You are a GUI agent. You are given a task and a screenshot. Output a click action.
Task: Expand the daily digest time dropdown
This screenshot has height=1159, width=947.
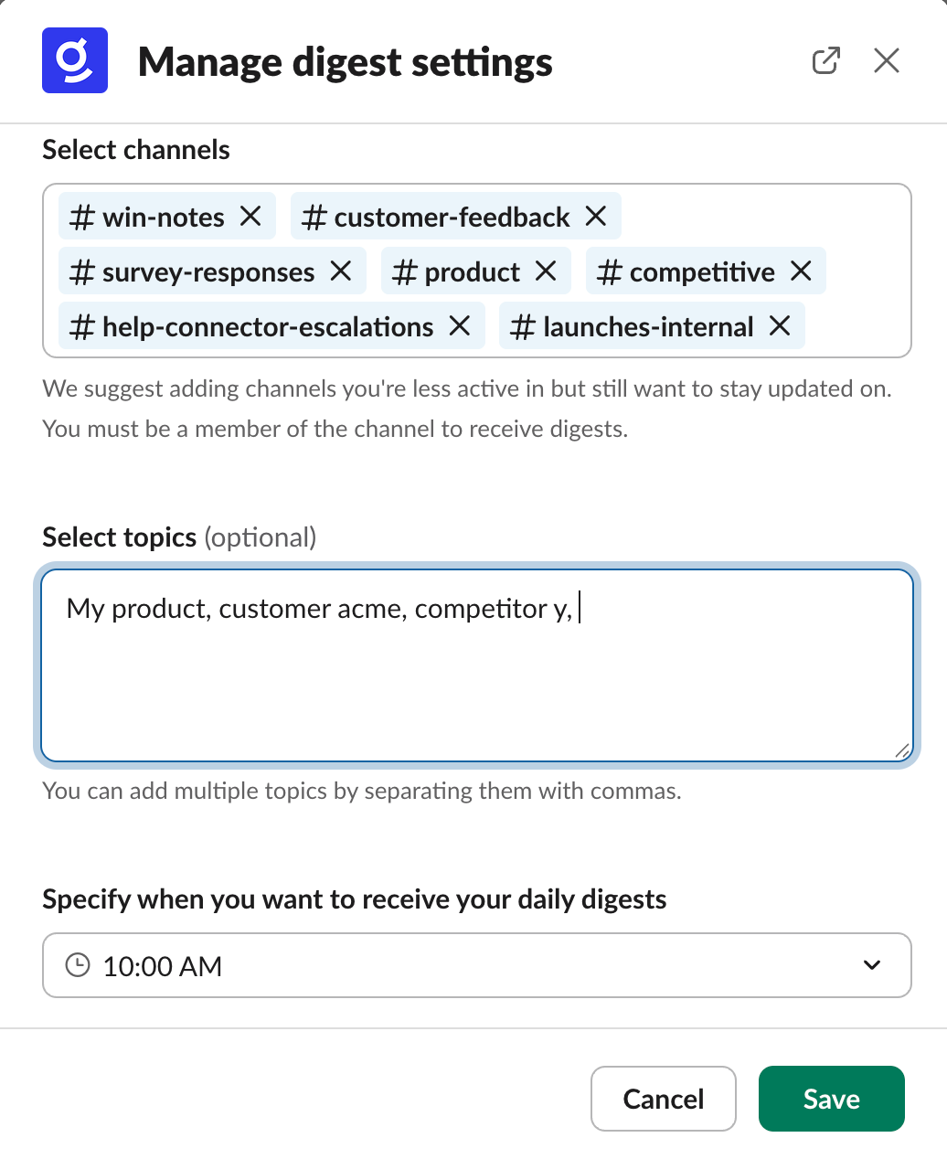point(872,965)
